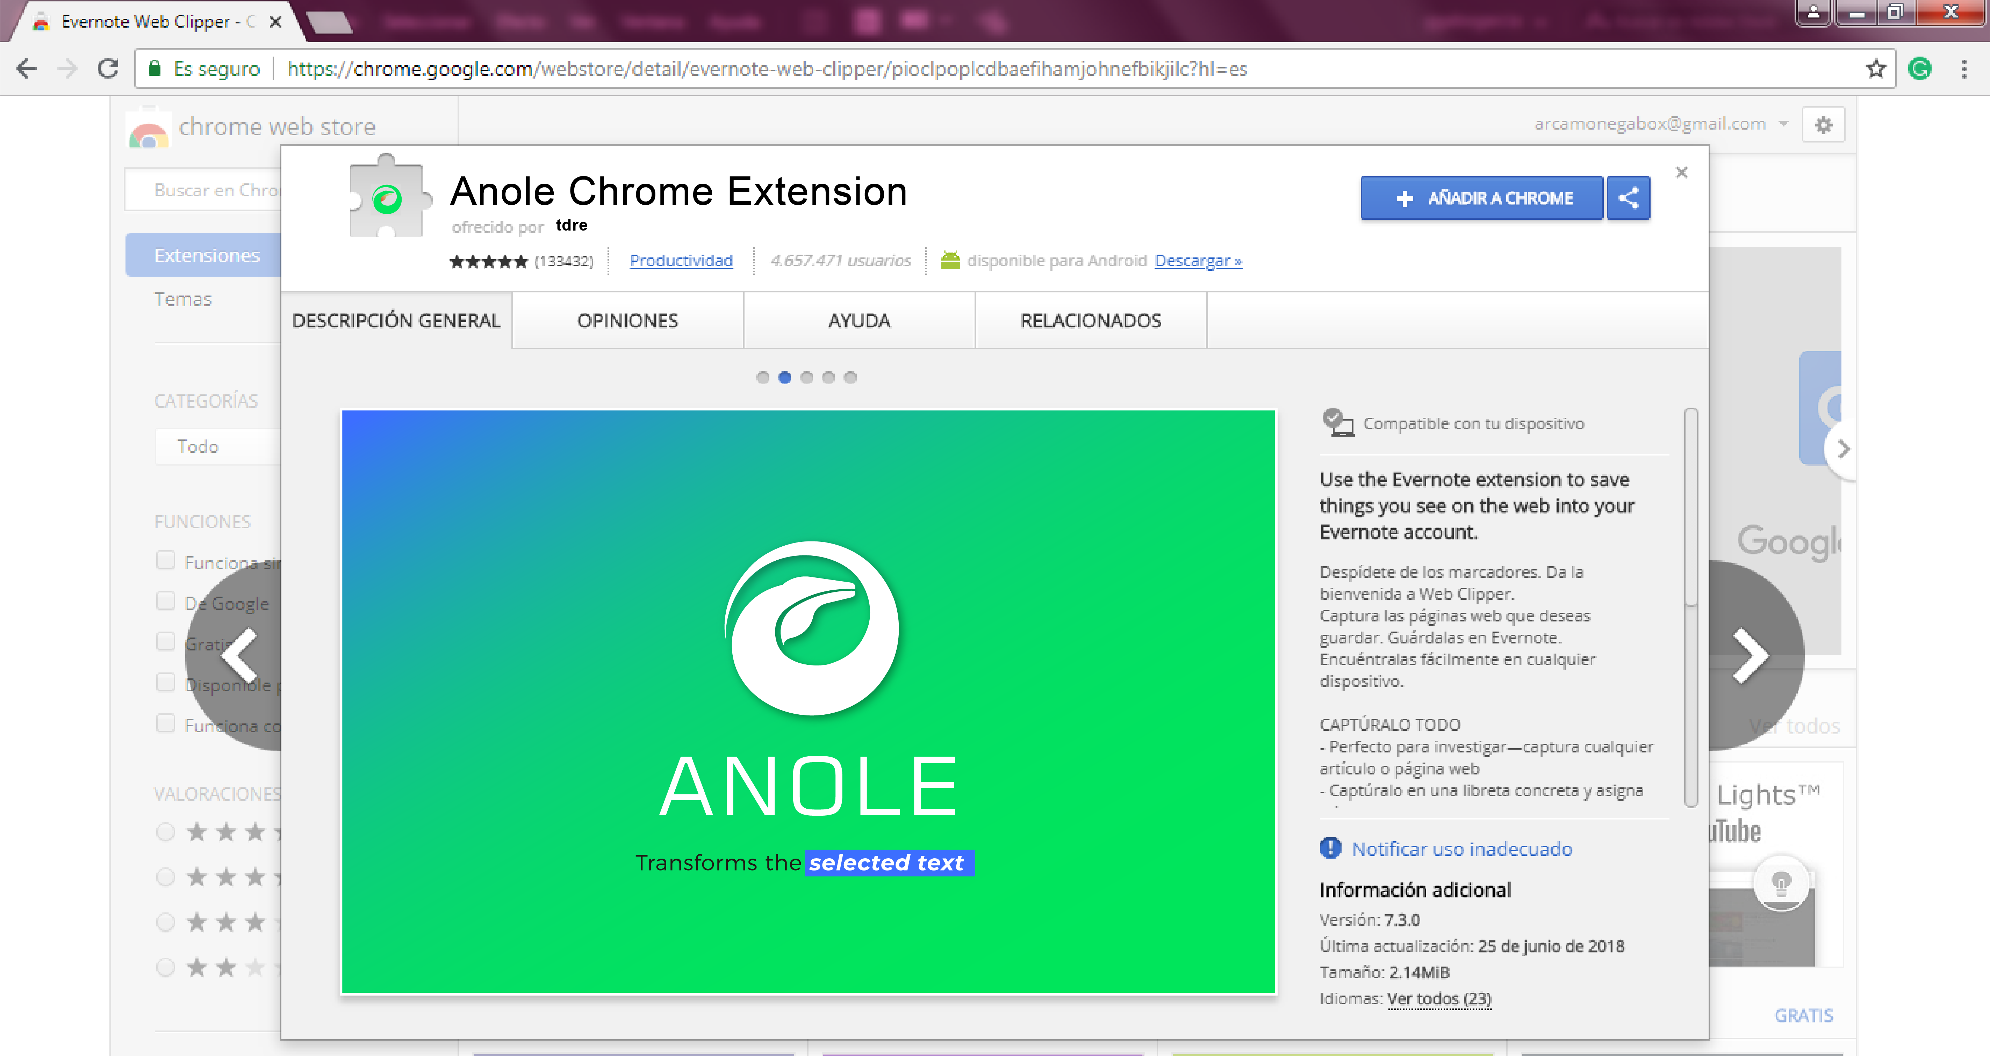1990x1056 pixels.
Task: Click the 4.657.471 usuarios text
Action: 840,261
